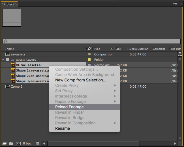Click the tan label swatch for ae-assets
Screen dimensions: 184x147
(x=89, y=54)
